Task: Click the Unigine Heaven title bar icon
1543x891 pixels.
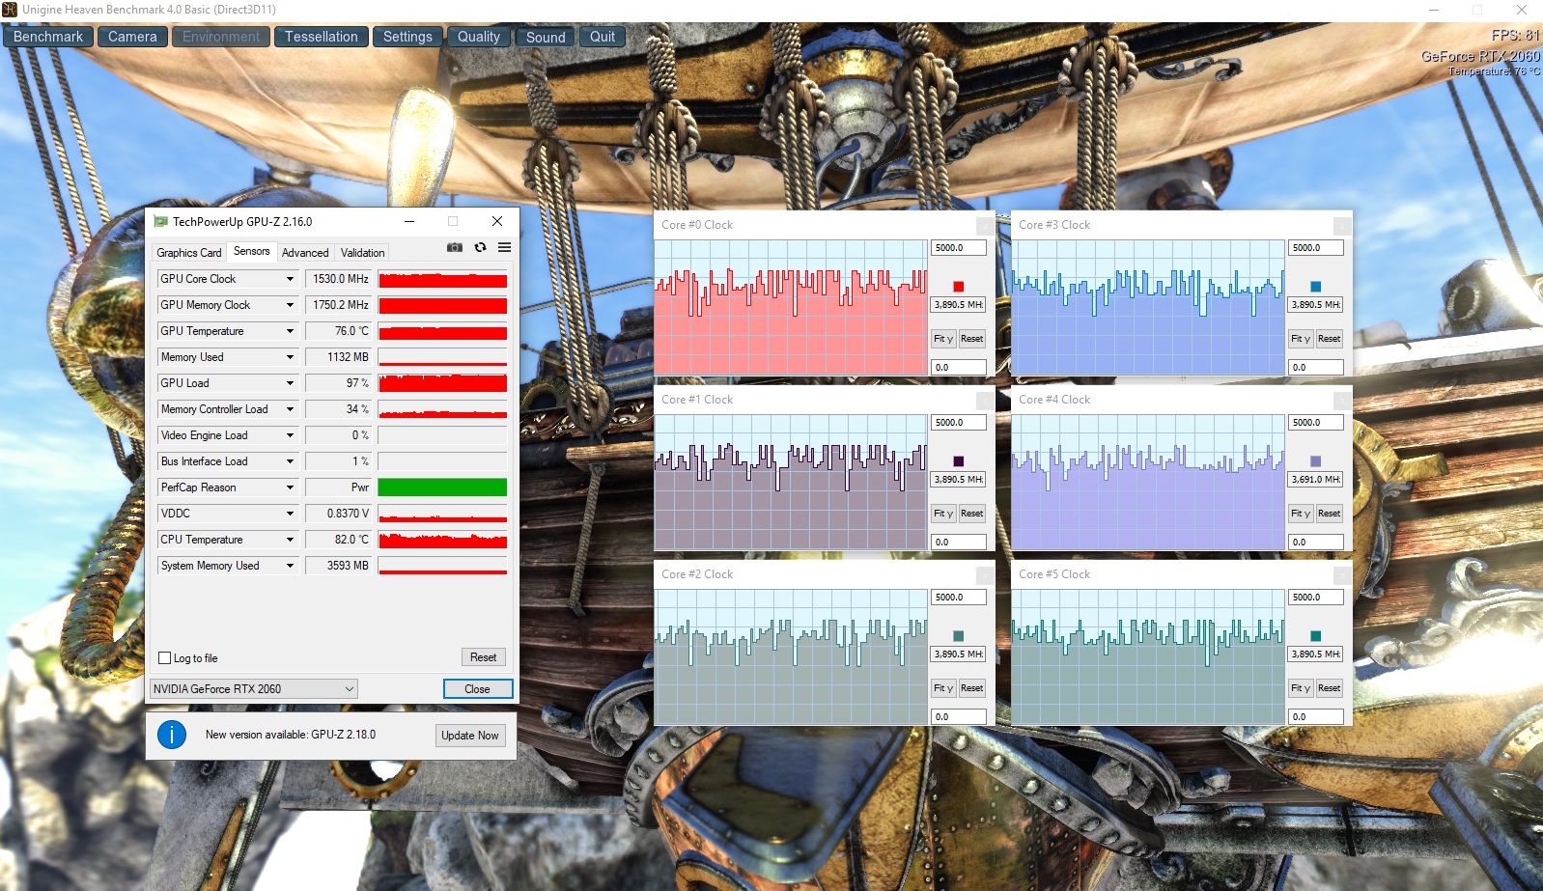Action: [x=10, y=10]
